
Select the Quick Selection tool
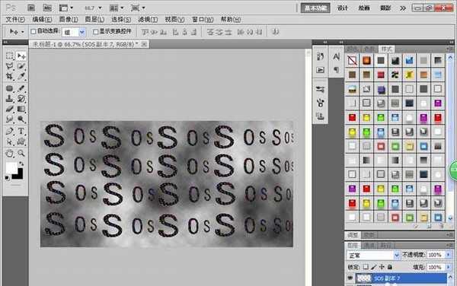(x=21, y=66)
